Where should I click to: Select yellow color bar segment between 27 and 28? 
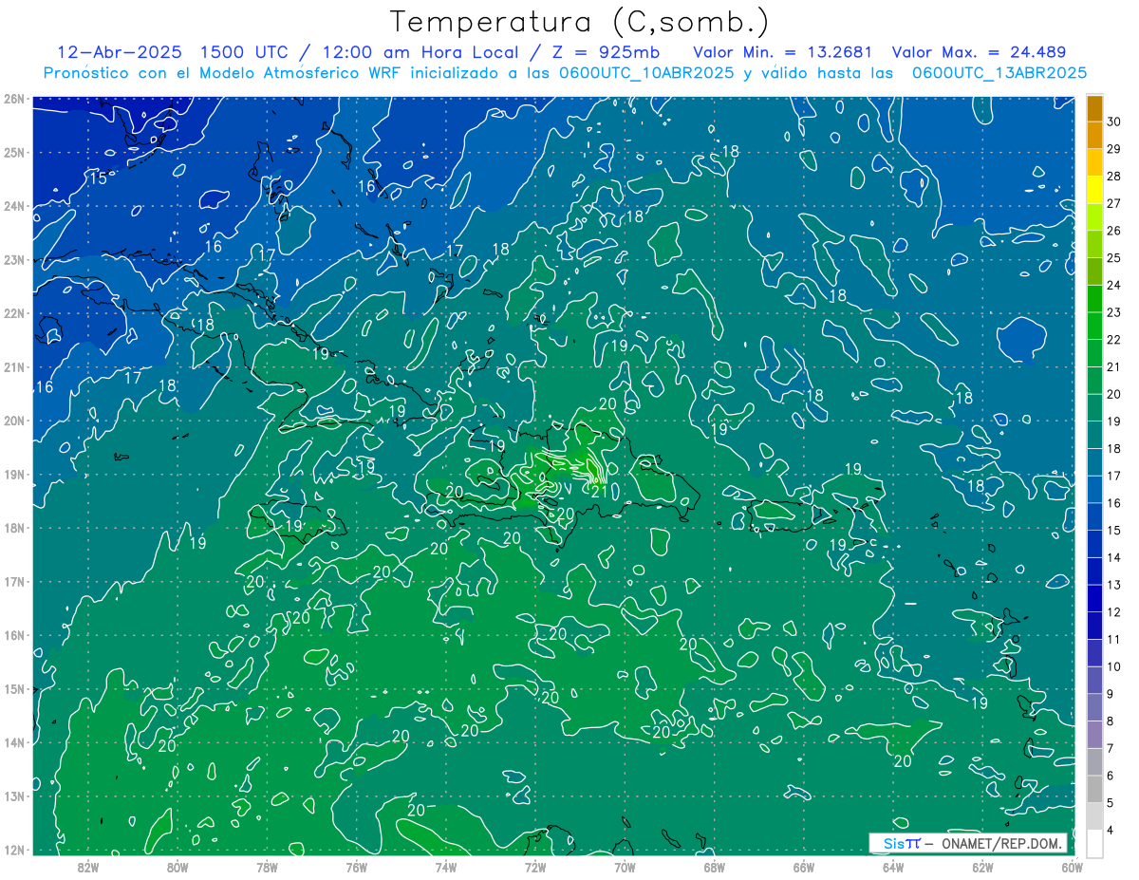coord(1094,190)
